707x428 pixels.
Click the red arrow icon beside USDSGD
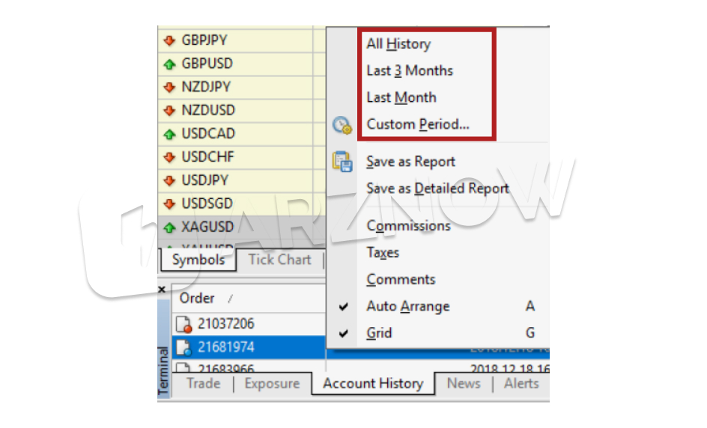point(169,204)
